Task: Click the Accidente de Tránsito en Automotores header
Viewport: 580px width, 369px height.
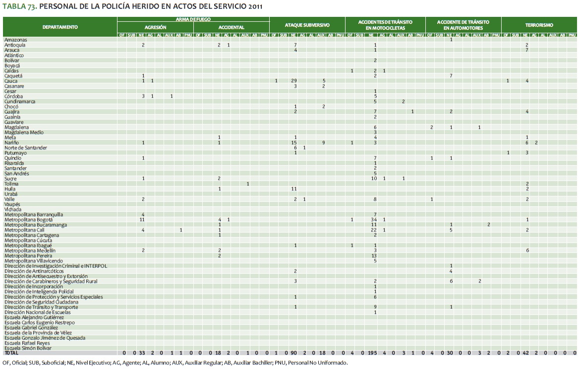Action: click(463, 25)
